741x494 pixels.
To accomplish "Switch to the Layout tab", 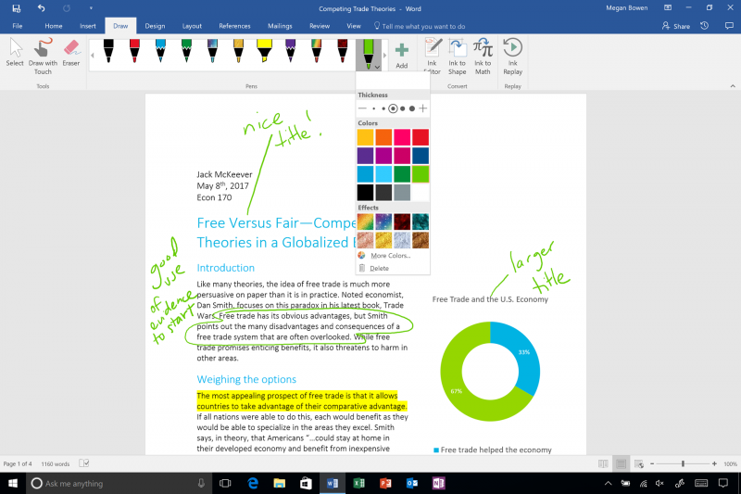I will click(x=192, y=26).
